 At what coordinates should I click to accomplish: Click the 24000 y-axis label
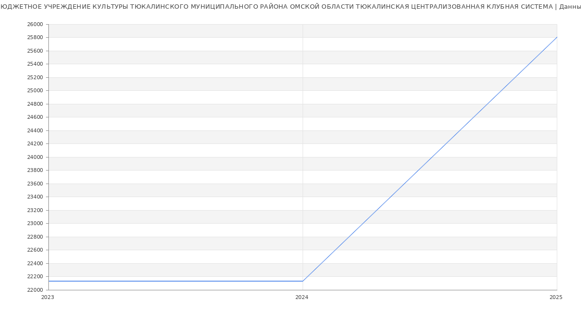pos(35,157)
